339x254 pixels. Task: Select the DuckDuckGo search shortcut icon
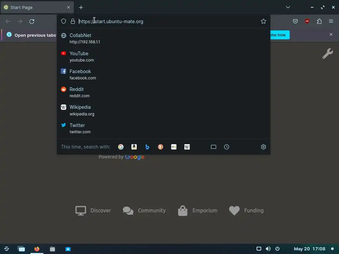pyautogui.click(x=161, y=147)
